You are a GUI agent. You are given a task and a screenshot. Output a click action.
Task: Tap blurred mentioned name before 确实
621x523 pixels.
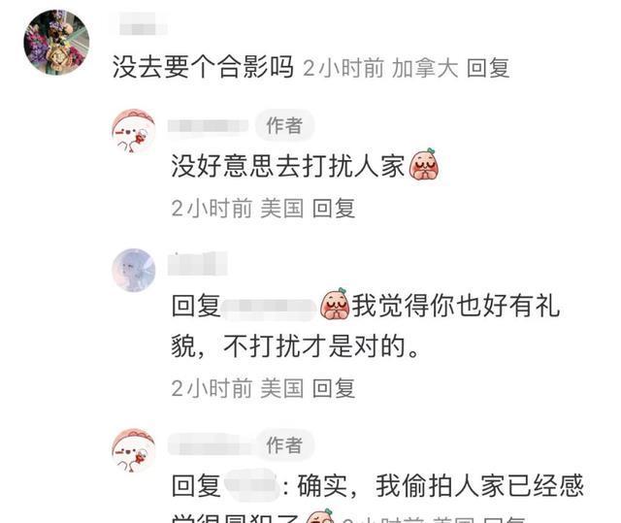252,485
